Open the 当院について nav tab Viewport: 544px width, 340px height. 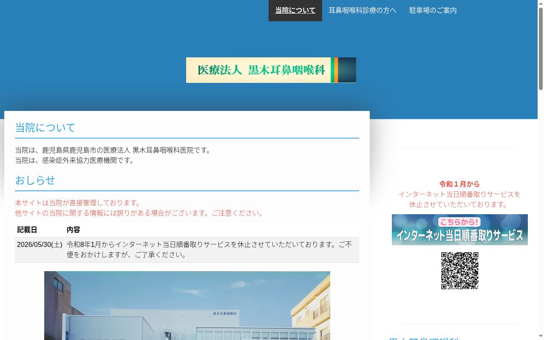point(295,10)
